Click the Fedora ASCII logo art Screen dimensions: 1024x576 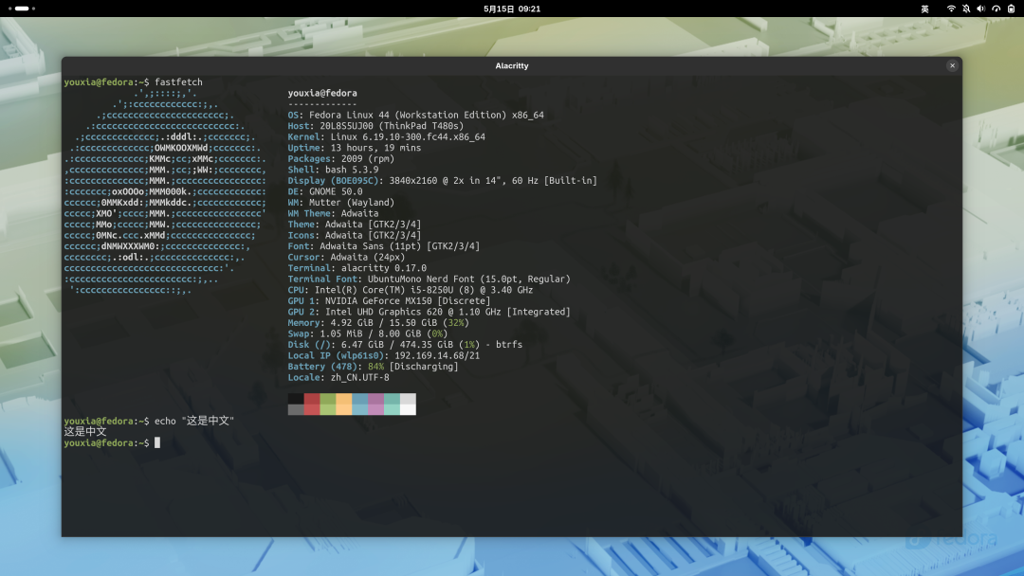point(165,191)
